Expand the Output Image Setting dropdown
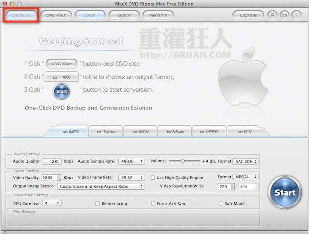Viewport: 309px width, 234px height. [x=101, y=186]
